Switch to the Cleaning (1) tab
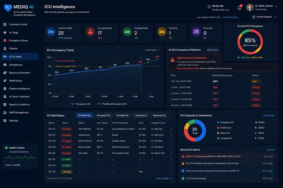Screen dimensions: 283x188 (x=141, y=116)
